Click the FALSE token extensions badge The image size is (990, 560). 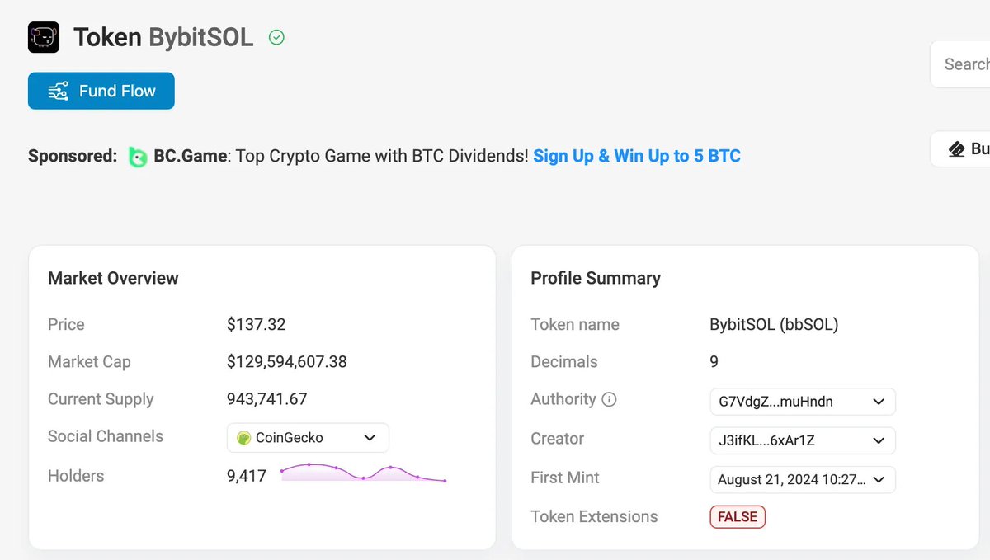(738, 517)
